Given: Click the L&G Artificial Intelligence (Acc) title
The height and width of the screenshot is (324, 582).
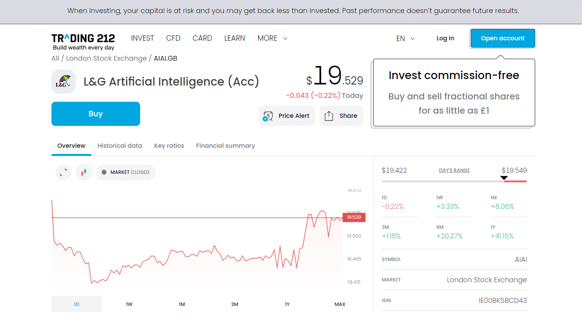Looking at the screenshot, I should pos(171,82).
